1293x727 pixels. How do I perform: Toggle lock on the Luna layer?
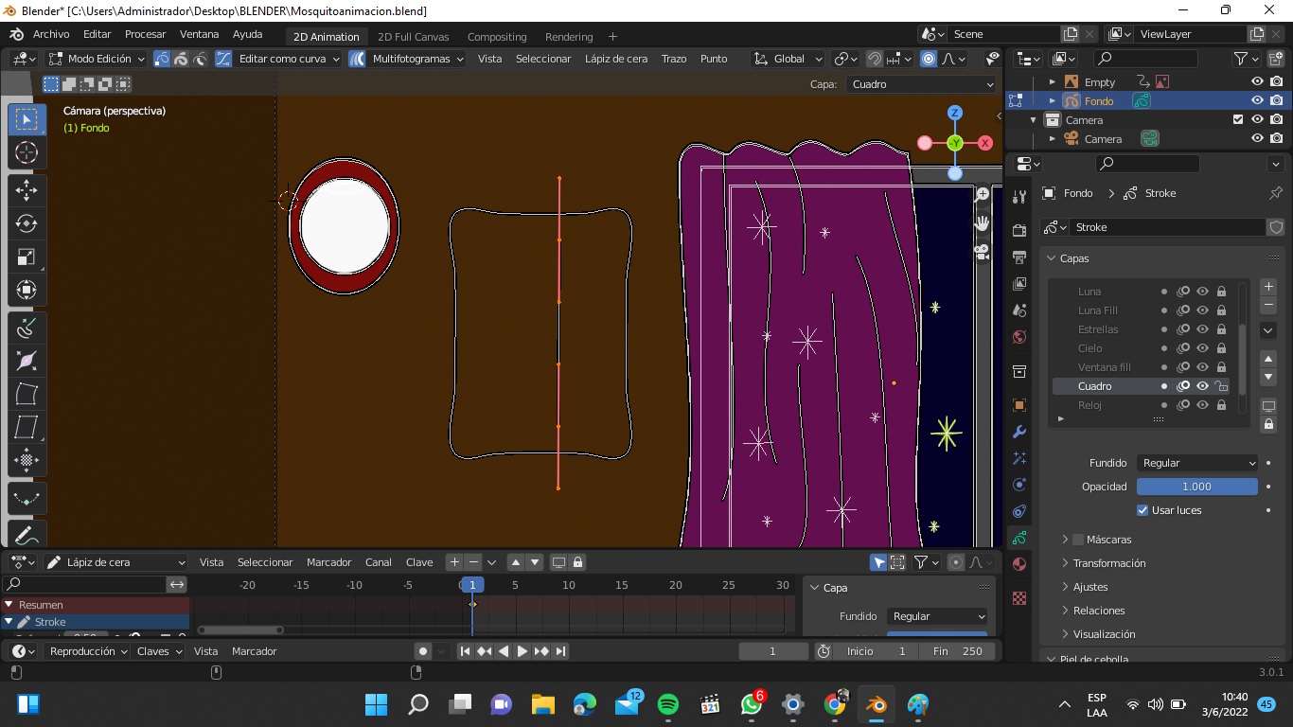click(x=1221, y=292)
